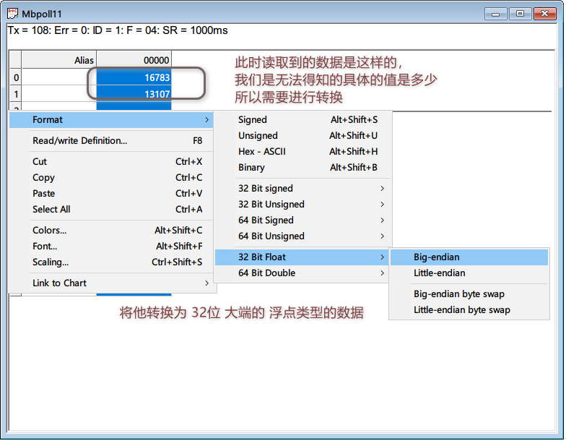Select Cut in the context menu
Viewport: 566px width, 441px height.
click(x=111, y=162)
